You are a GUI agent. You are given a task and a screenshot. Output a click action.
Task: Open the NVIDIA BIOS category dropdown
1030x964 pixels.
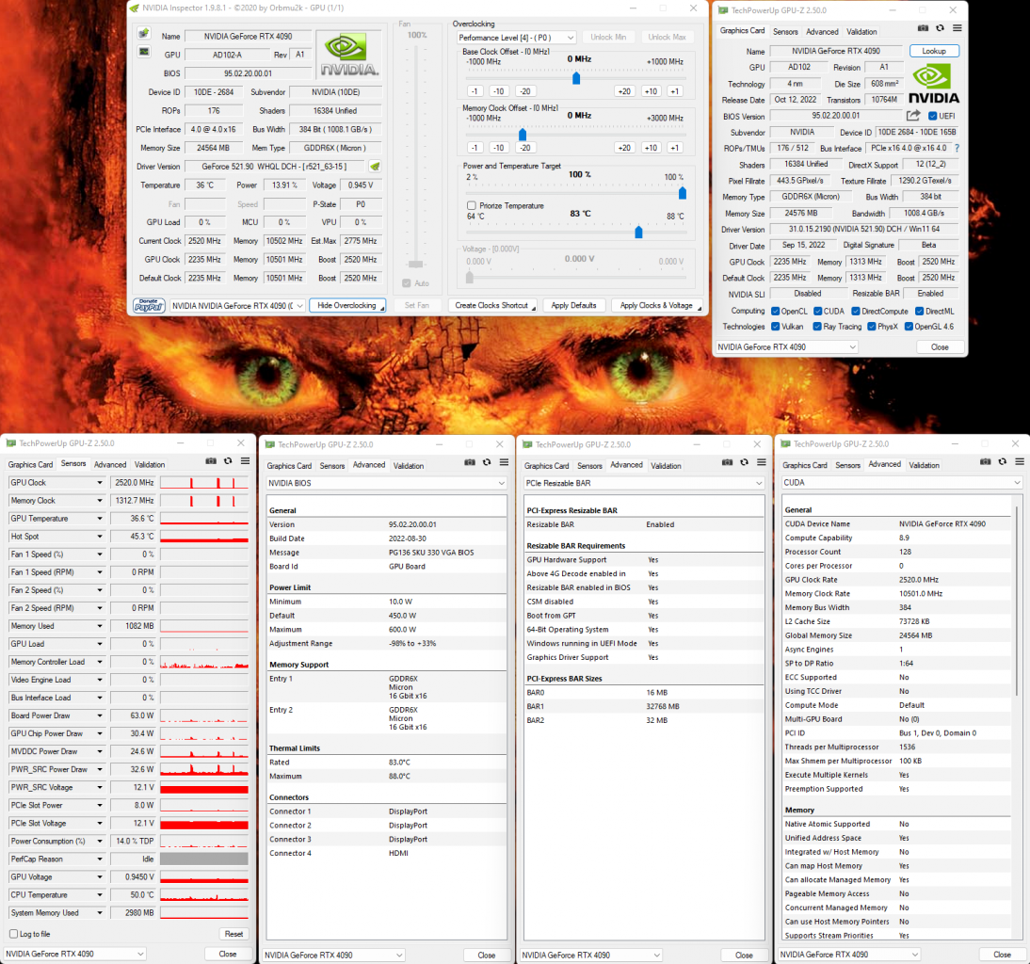pyautogui.click(x=386, y=483)
